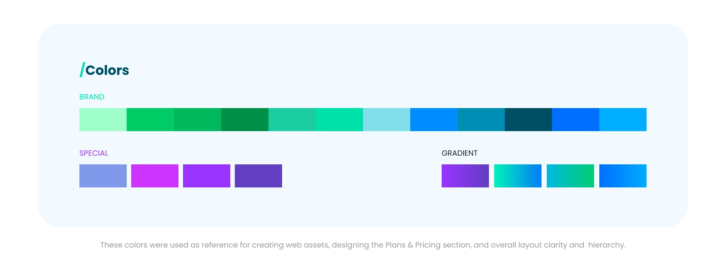The width and height of the screenshot is (726, 263).
Task: Pick the periwinkle blue special swatch
Action: pos(103,176)
